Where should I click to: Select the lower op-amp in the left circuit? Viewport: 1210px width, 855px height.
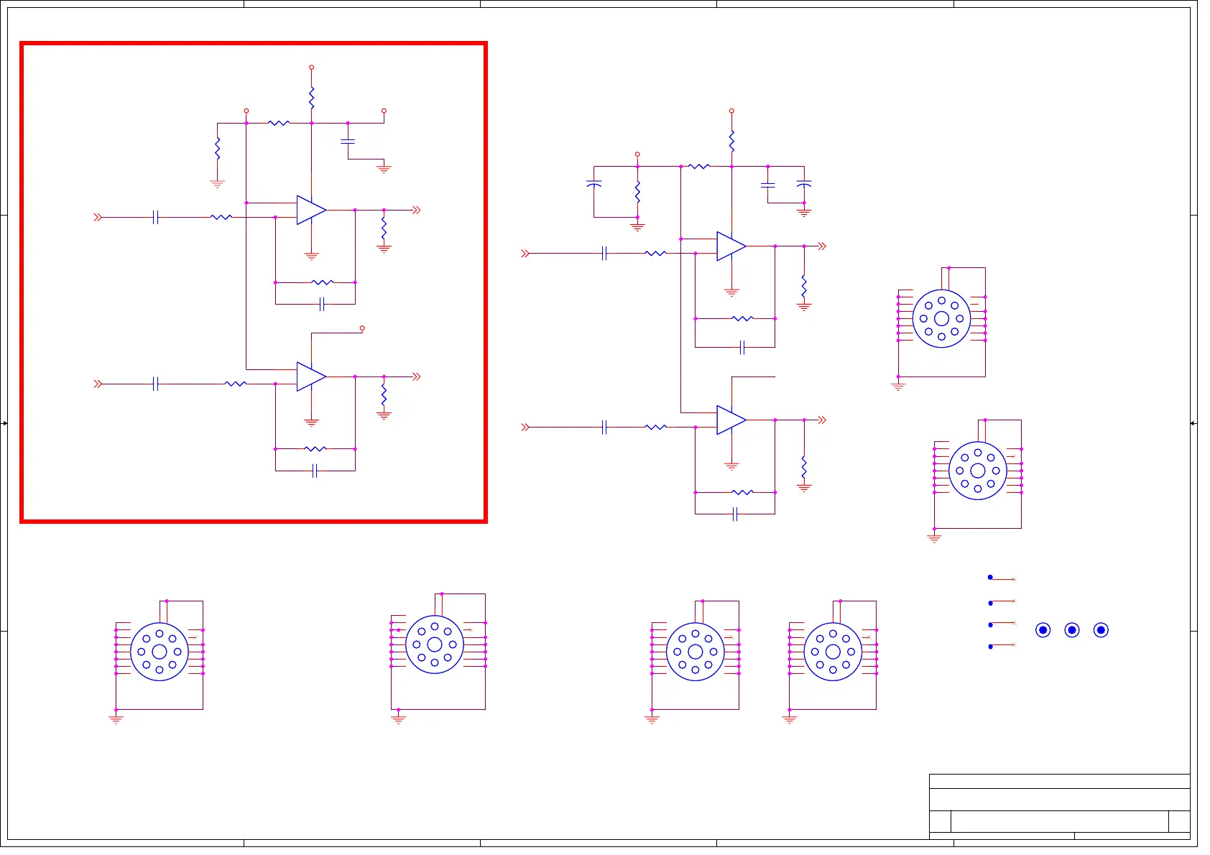(311, 376)
